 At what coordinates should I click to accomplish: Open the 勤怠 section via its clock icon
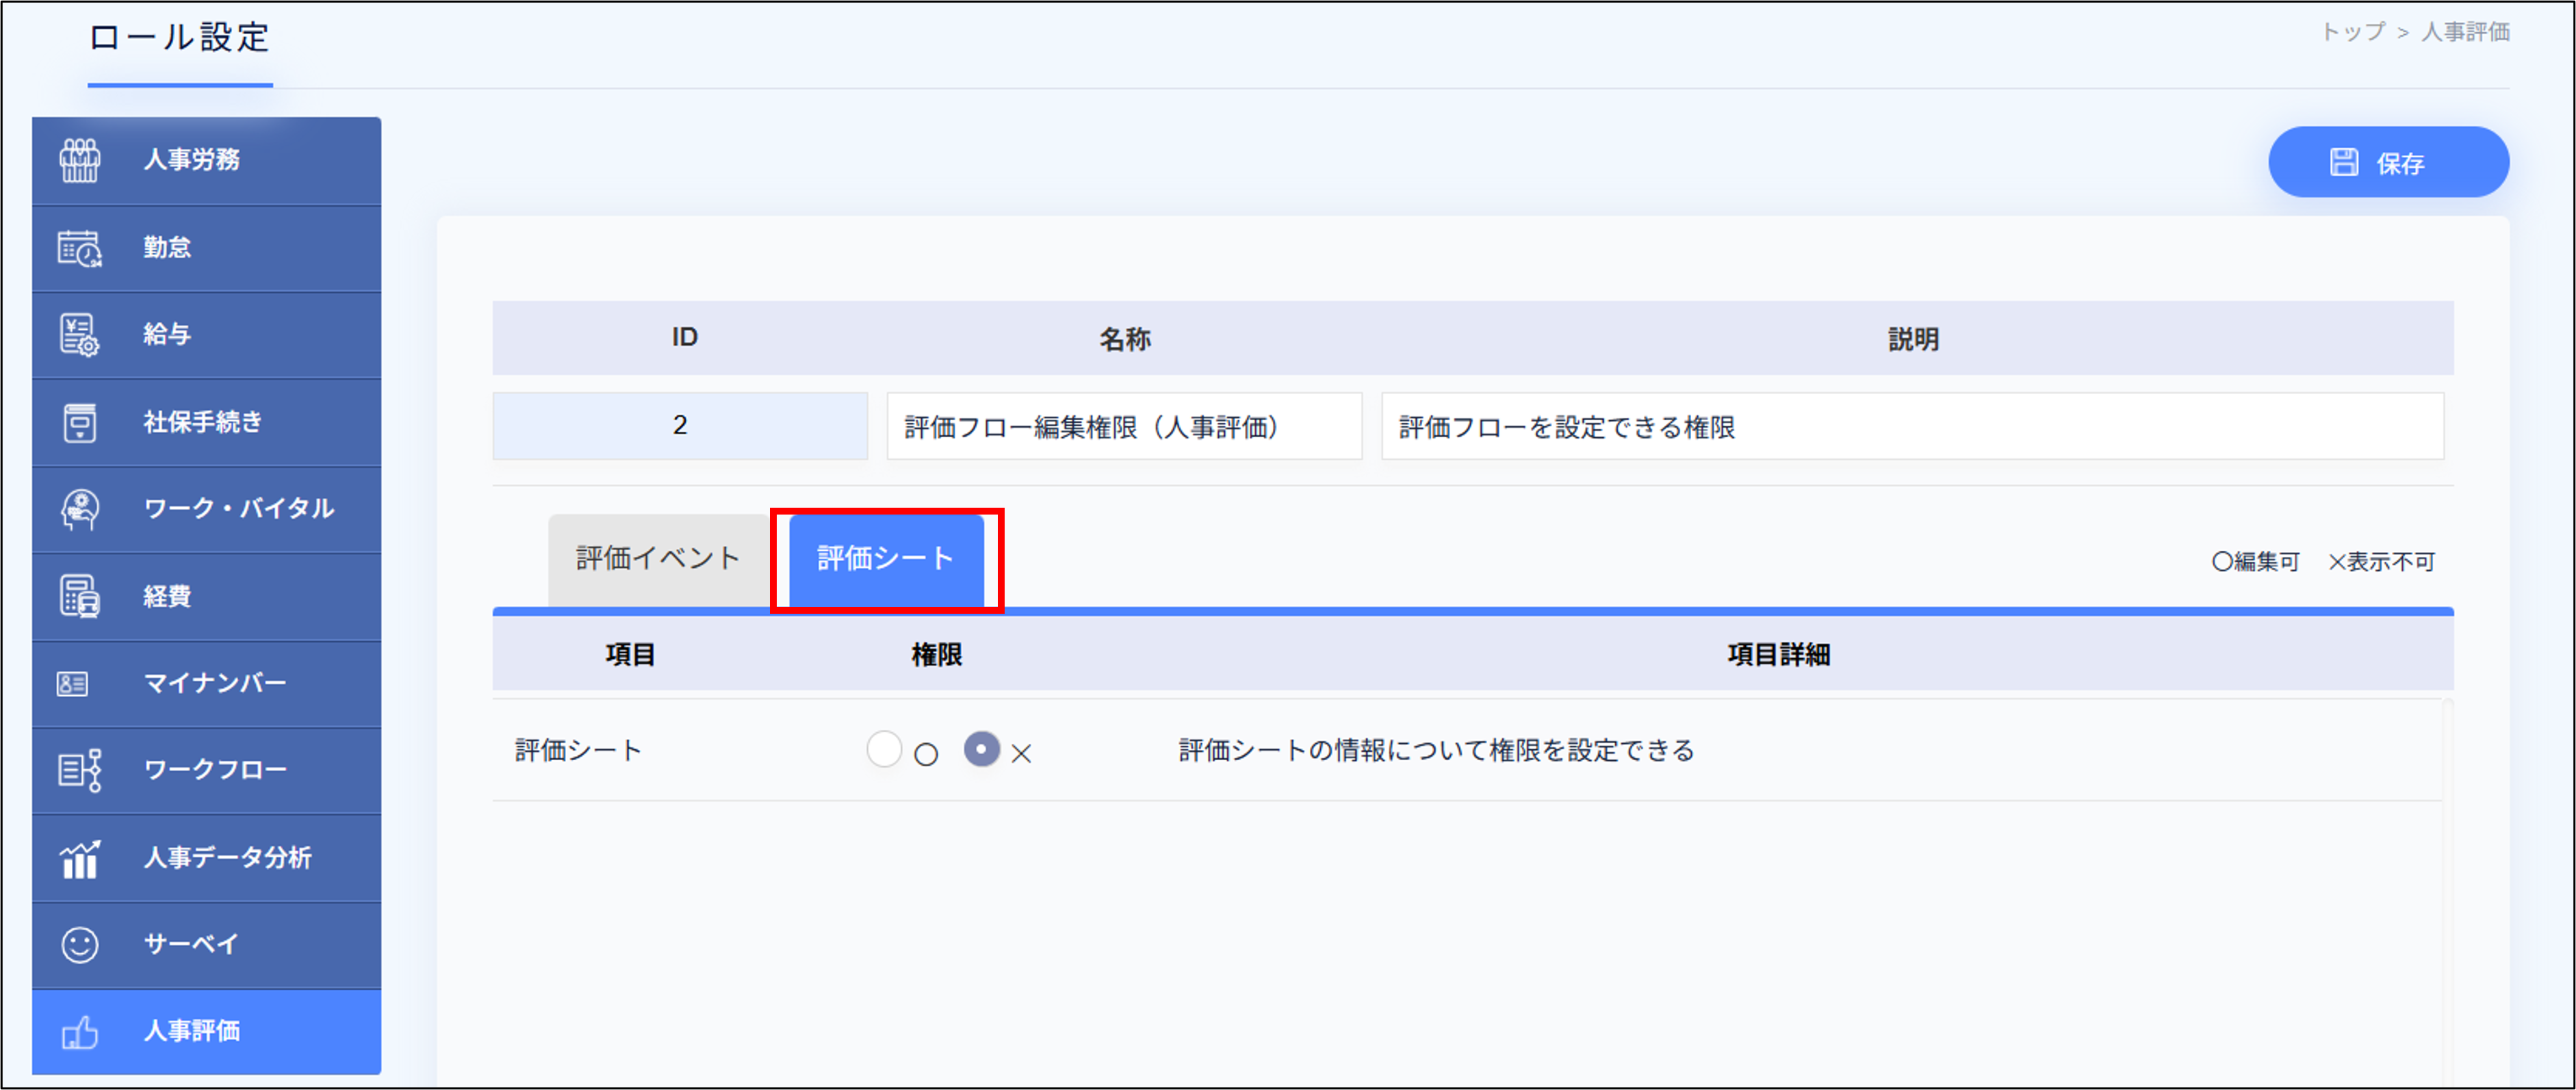(80, 248)
